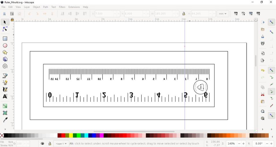The image size is (276, 147).
Task: Click the Paste clipboard icon
Action: pyautogui.click(x=263, y=101)
